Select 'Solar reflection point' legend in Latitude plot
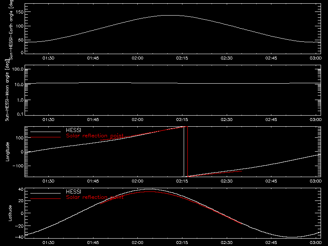This screenshot has width=328, height=246. click(x=95, y=197)
